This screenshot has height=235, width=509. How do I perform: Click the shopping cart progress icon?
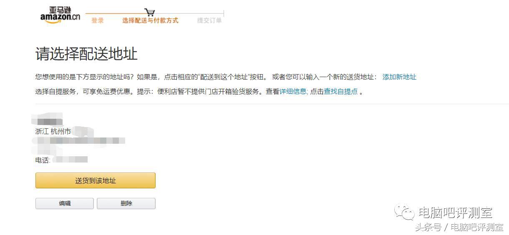click(x=150, y=12)
